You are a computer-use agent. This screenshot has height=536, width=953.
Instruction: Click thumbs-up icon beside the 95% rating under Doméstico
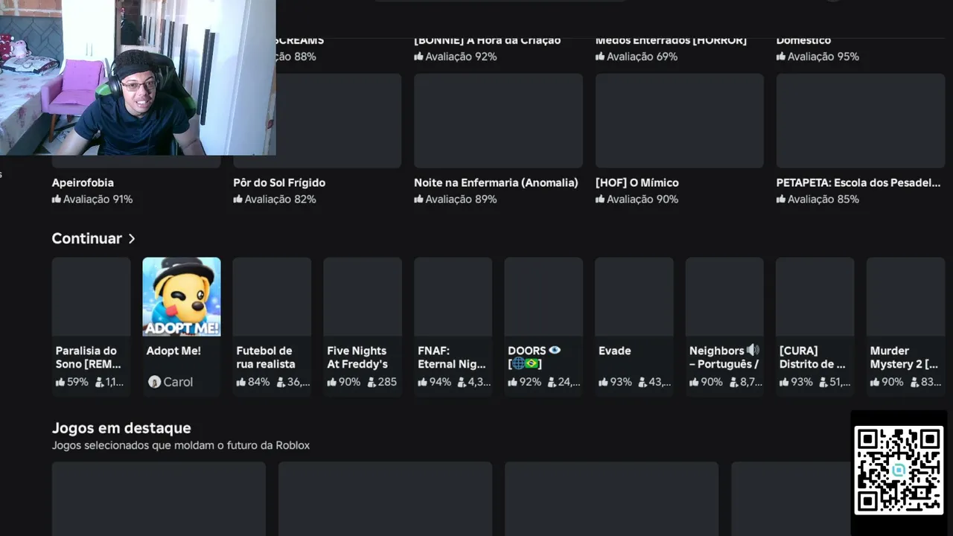(781, 57)
